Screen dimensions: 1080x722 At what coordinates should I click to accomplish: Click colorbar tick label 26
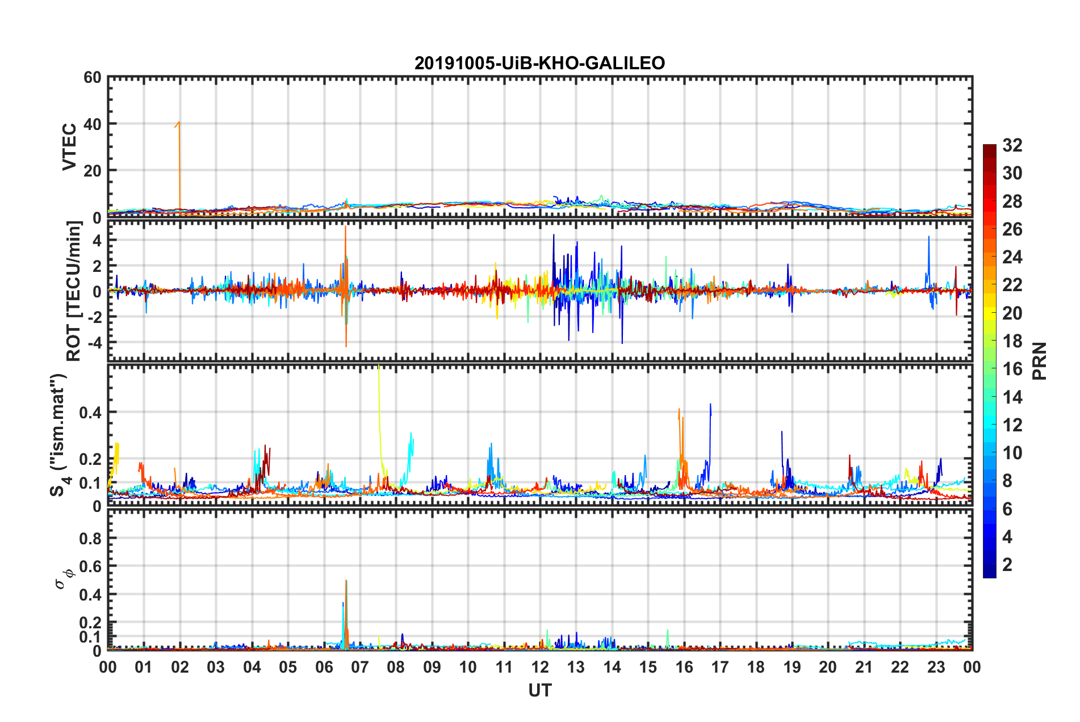1012,229
